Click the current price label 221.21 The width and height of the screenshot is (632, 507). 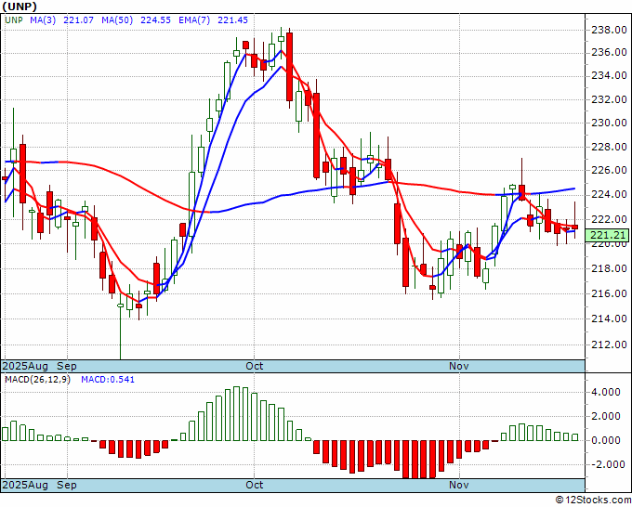pyautogui.click(x=607, y=235)
